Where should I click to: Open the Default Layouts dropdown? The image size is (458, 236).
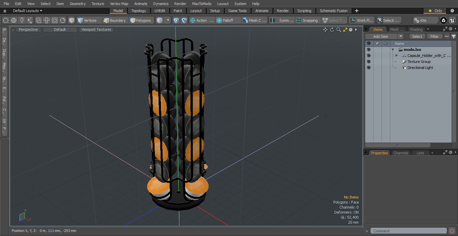[27, 11]
